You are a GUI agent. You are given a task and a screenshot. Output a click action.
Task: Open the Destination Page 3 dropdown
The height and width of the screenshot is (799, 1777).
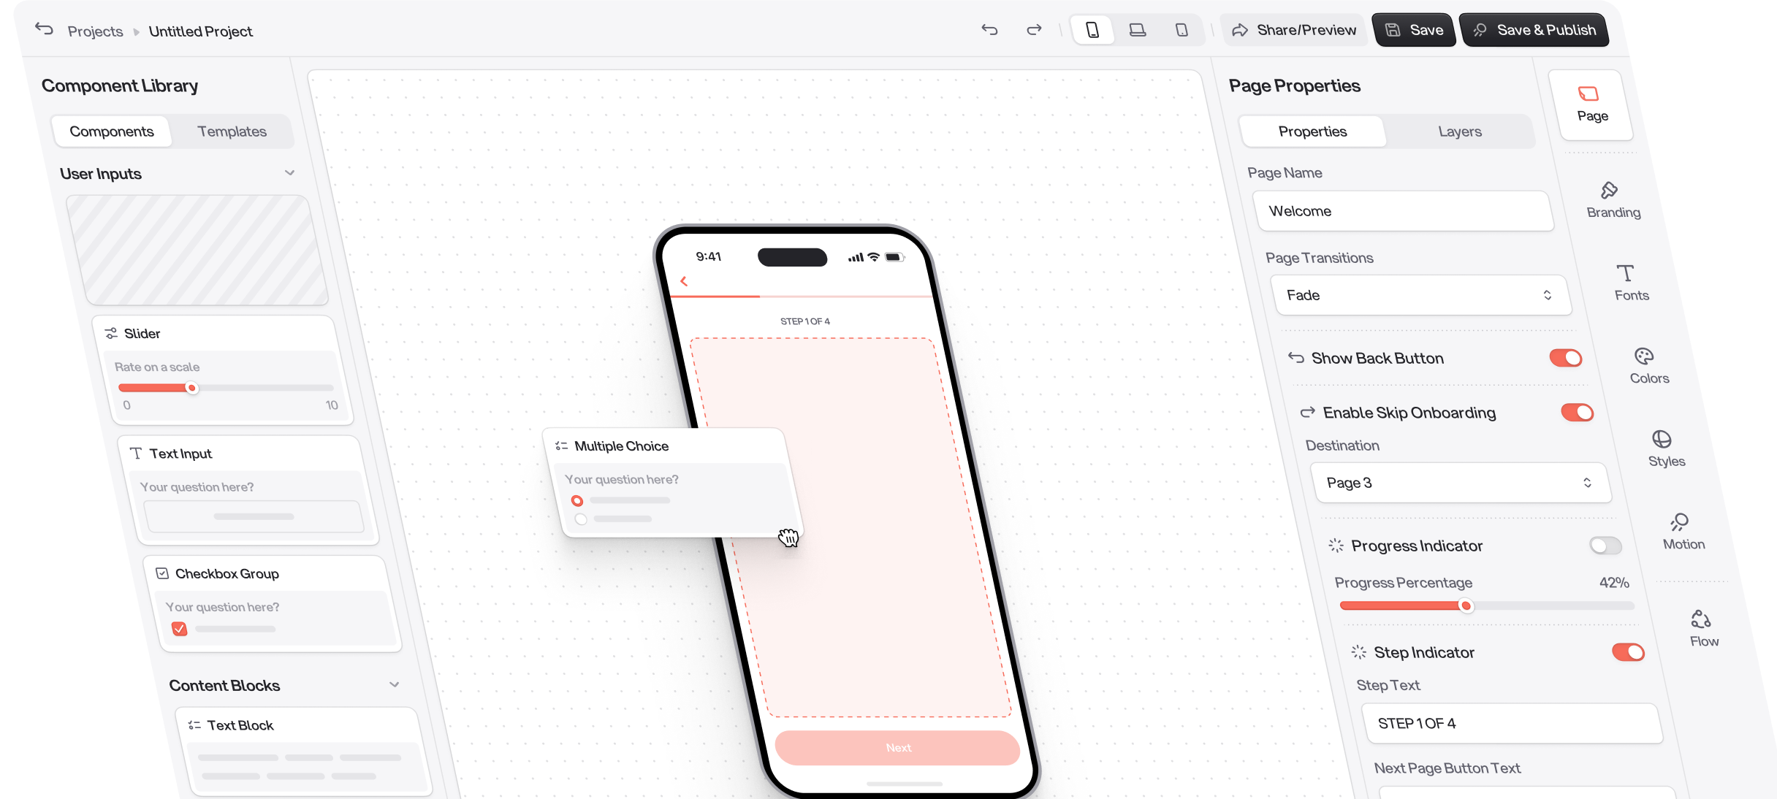[x=1461, y=483]
